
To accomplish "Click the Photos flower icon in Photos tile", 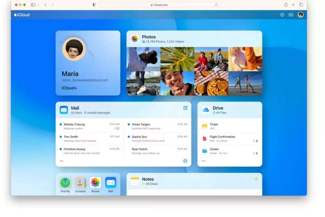I will coord(135,39).
